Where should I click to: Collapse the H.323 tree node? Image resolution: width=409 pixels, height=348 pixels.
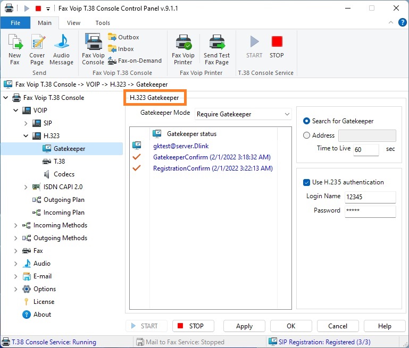click(26, 136)
